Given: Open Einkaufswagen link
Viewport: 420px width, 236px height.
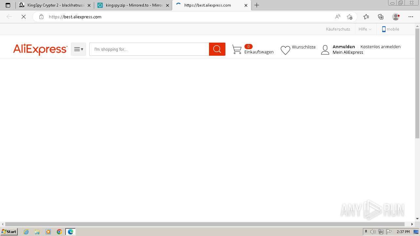Looking at the screenshot, I should coord(259,52).
